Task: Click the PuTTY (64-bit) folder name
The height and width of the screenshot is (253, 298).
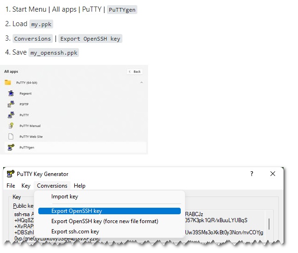Action: pos(27,83)
